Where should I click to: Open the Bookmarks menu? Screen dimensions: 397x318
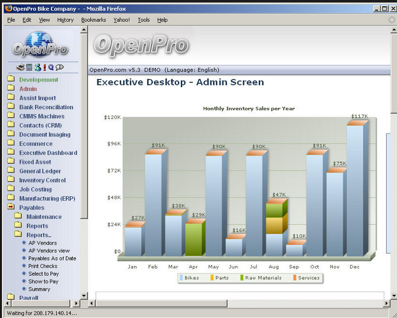[x=94, y=20]
